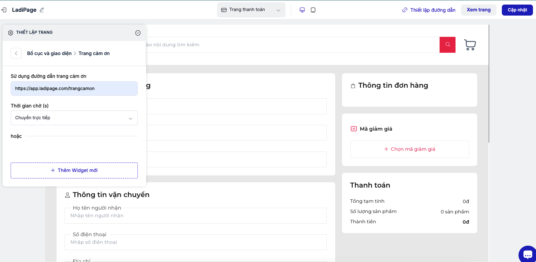Click the 0 sản phẩm value
This screenshot has width=536, height=262.
[455, 212]
